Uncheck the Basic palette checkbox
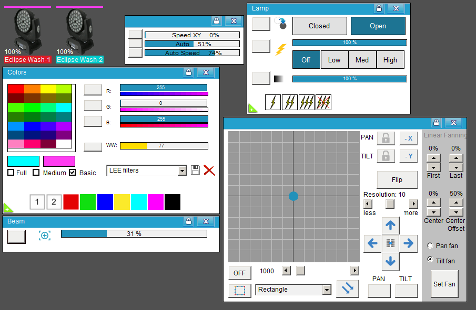The width and height of the screenshot is (476, 310). [x=72, y=173]
